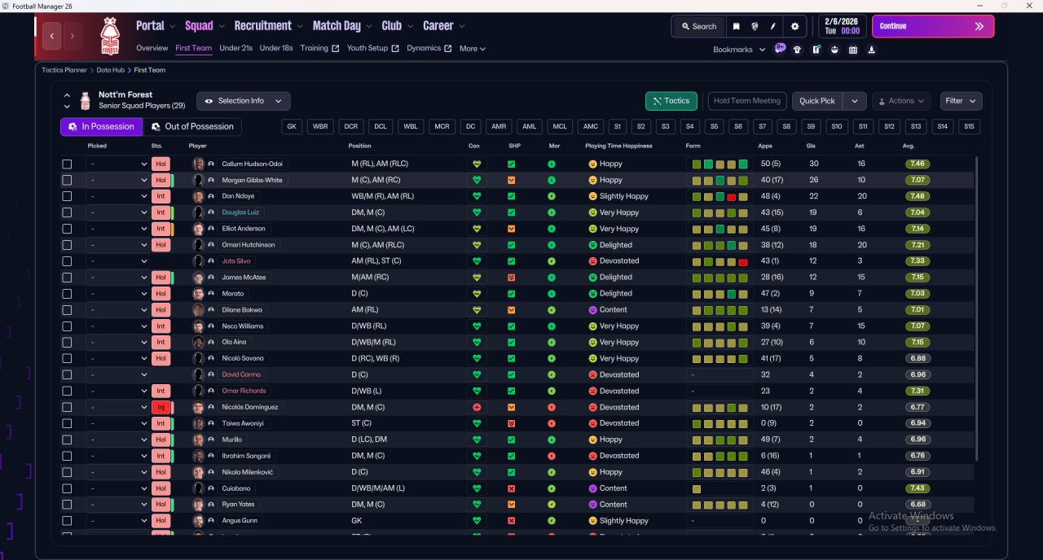This screenshot has height=560, width=1043.
Task: Open the messages icon showing 9+ notifications
Action: pos(780,49)
